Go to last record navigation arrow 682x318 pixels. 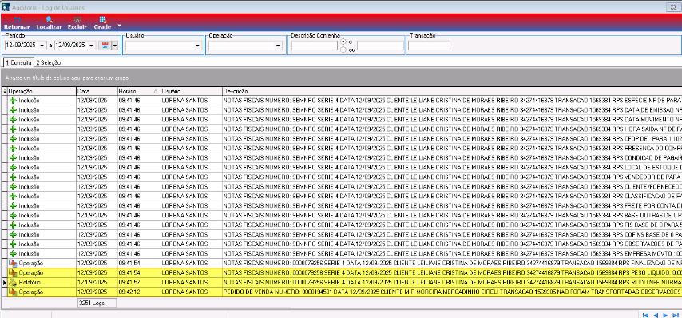(675, 315)
